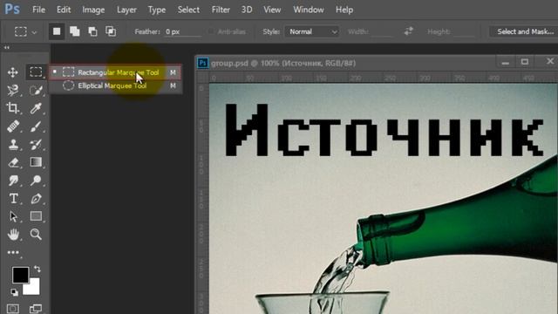Swap foreground and background colors
Viewport: 558px width, 314px height.
coord(37,269)
